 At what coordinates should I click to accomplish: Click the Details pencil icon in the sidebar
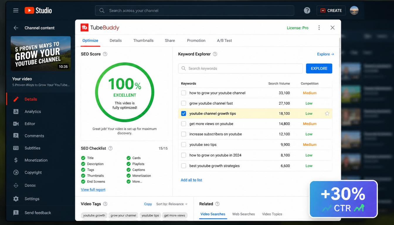[16, 99]
